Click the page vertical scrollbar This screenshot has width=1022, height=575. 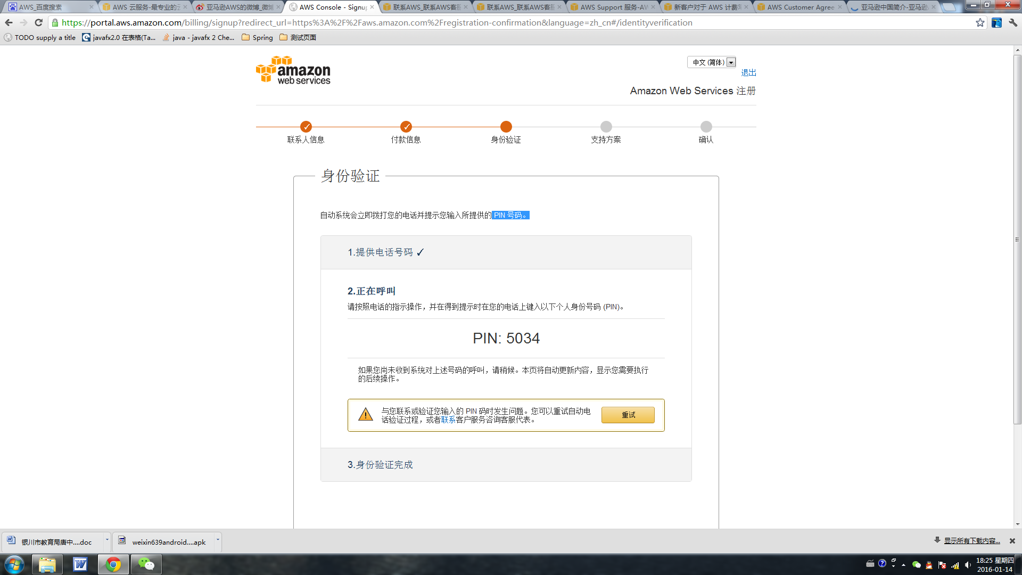click(x=1017, y=240)
